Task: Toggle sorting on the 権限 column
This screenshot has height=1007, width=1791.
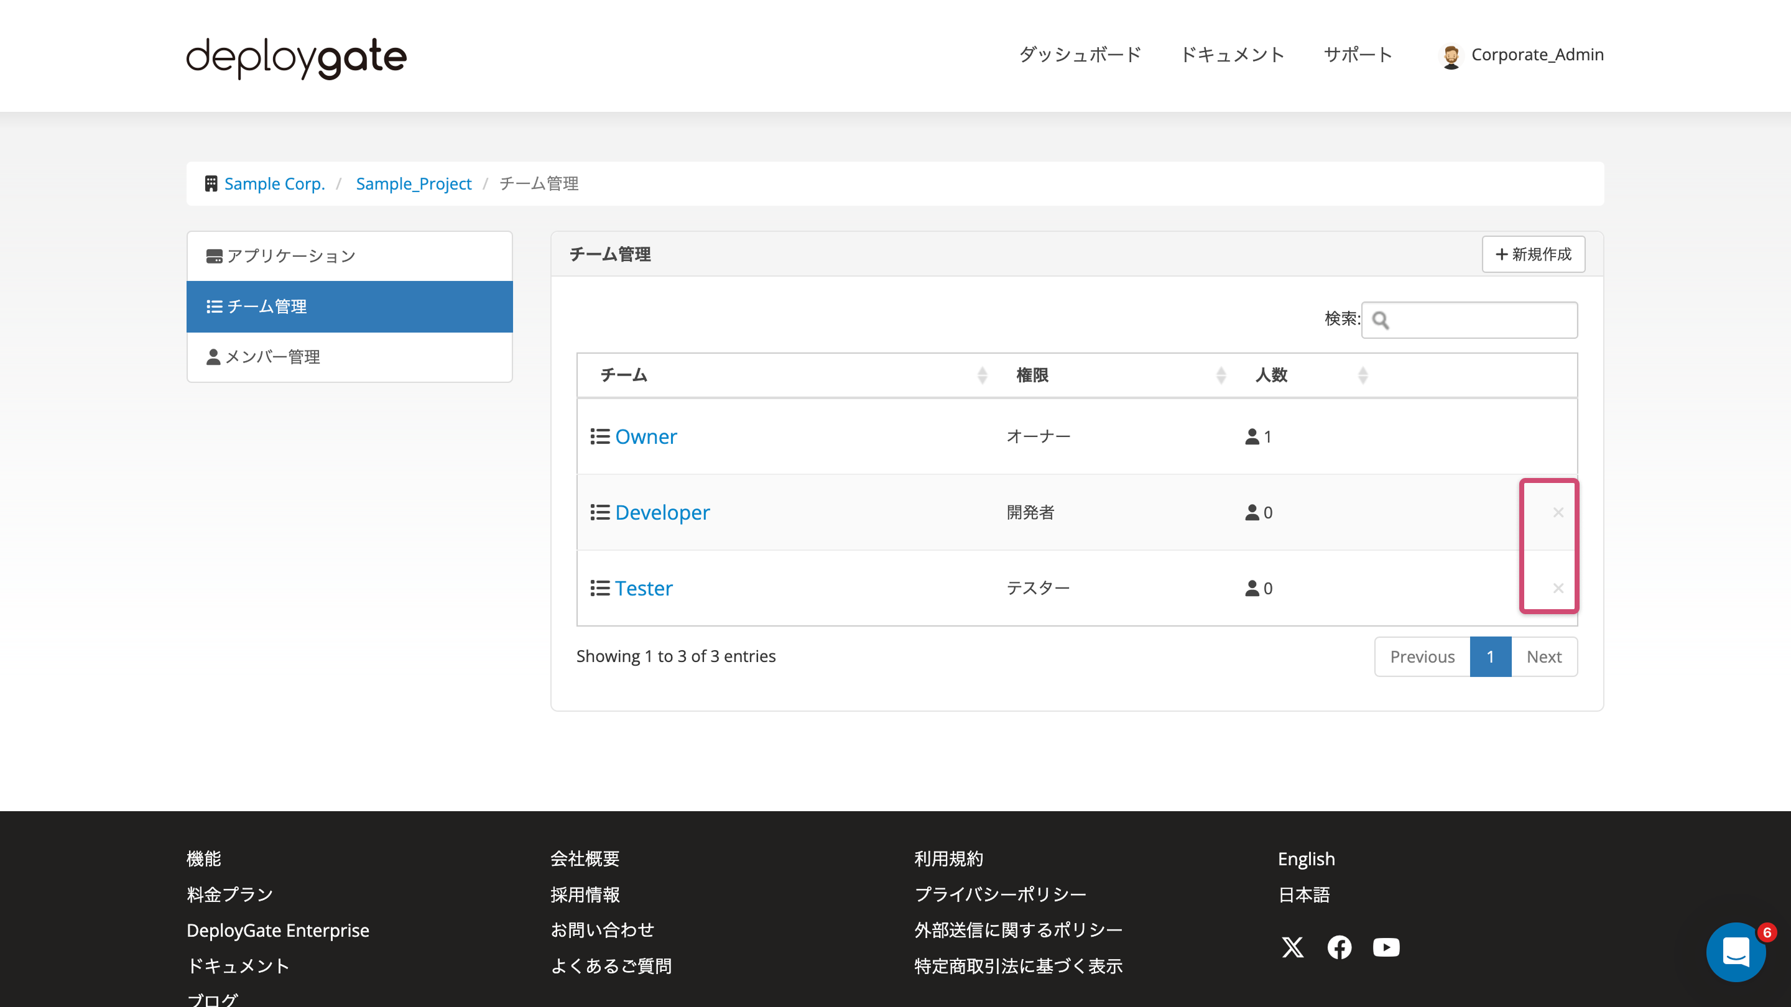Action: 1221,375
